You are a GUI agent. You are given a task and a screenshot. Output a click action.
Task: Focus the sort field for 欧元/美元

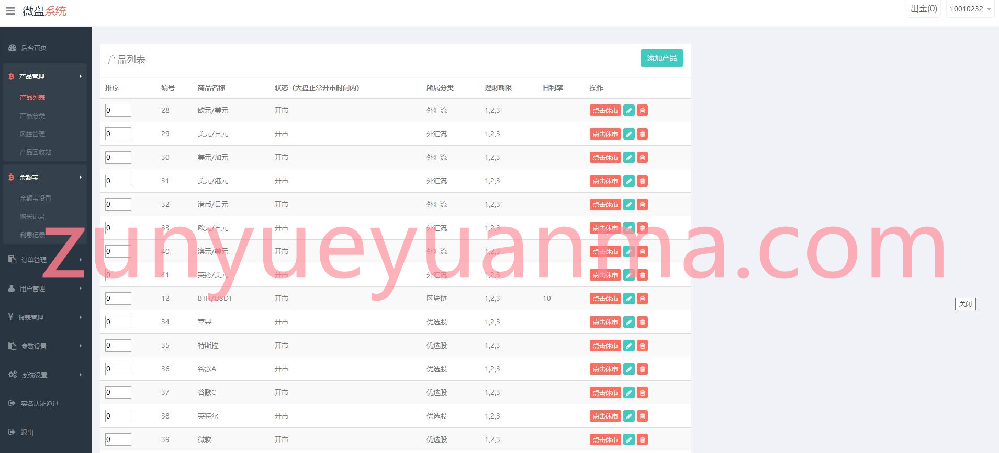coord(118,110)
